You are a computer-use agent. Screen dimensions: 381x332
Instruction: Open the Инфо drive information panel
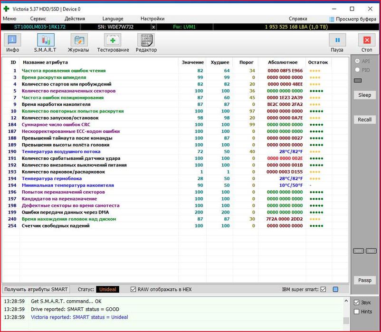[12, 40]
